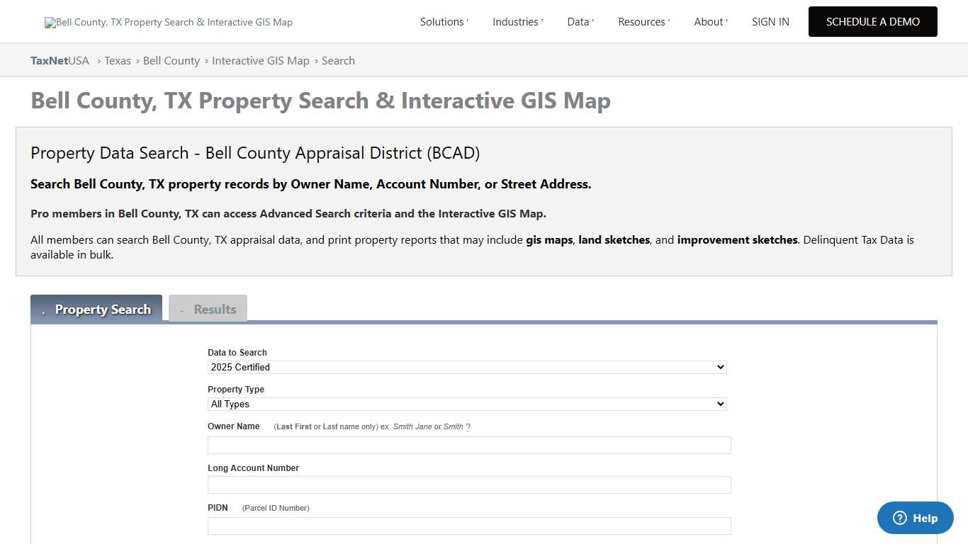Click the SIGN IN link
This screenshot has width=968, height=544.
coord(770,21)
